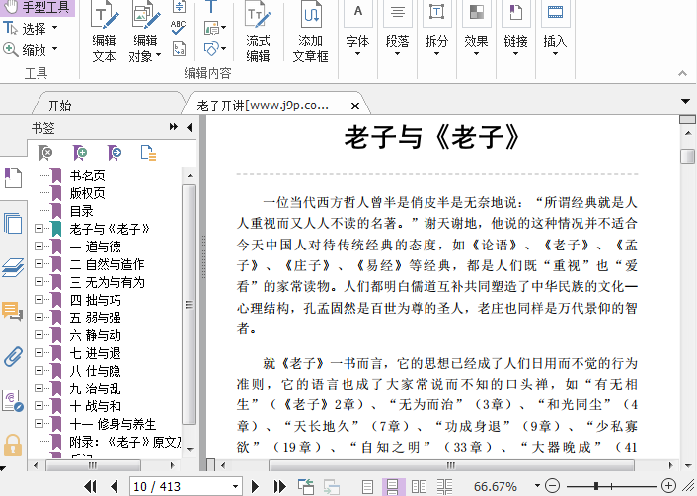Click the ABC spell check icon

(x=179, y=27)
